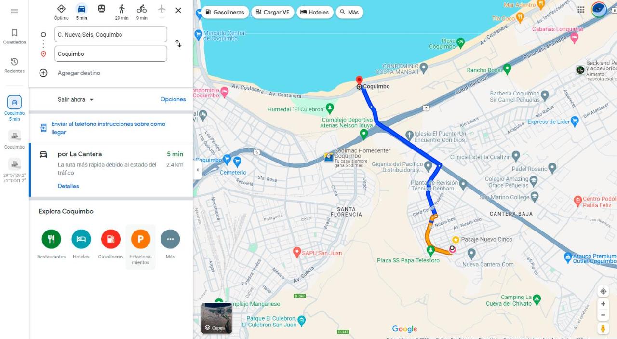Select the walking travel mode
The width and height of the screenshot is (617, 339).
click(121, 12)
